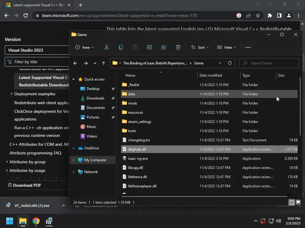Click the Share icon in Explorer toolbar
This screenshot has width=305, height=228.
(164, 47)
